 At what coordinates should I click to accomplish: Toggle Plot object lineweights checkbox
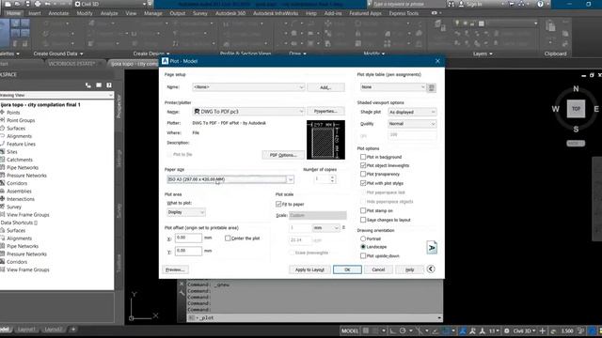363,165
